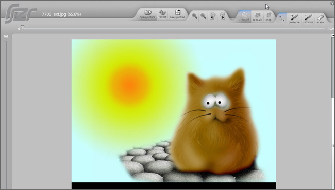
Task: Switch to rescale mode
Action: (257, 16)
